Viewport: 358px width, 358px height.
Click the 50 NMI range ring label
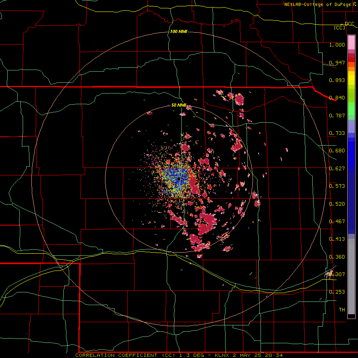click(x=179, y=105)
